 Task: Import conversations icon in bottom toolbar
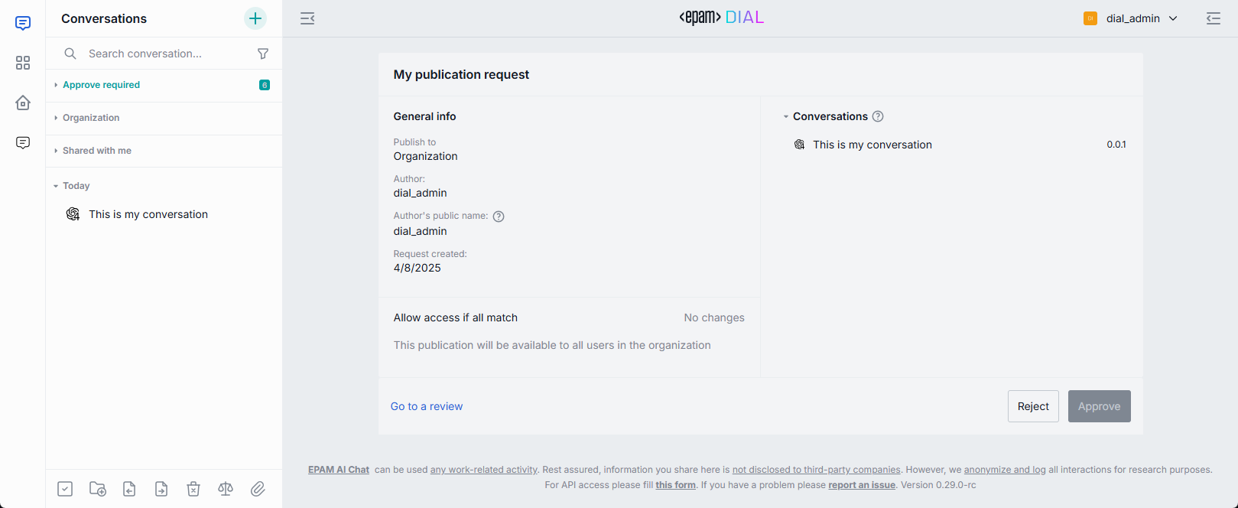tap(129, 489)
